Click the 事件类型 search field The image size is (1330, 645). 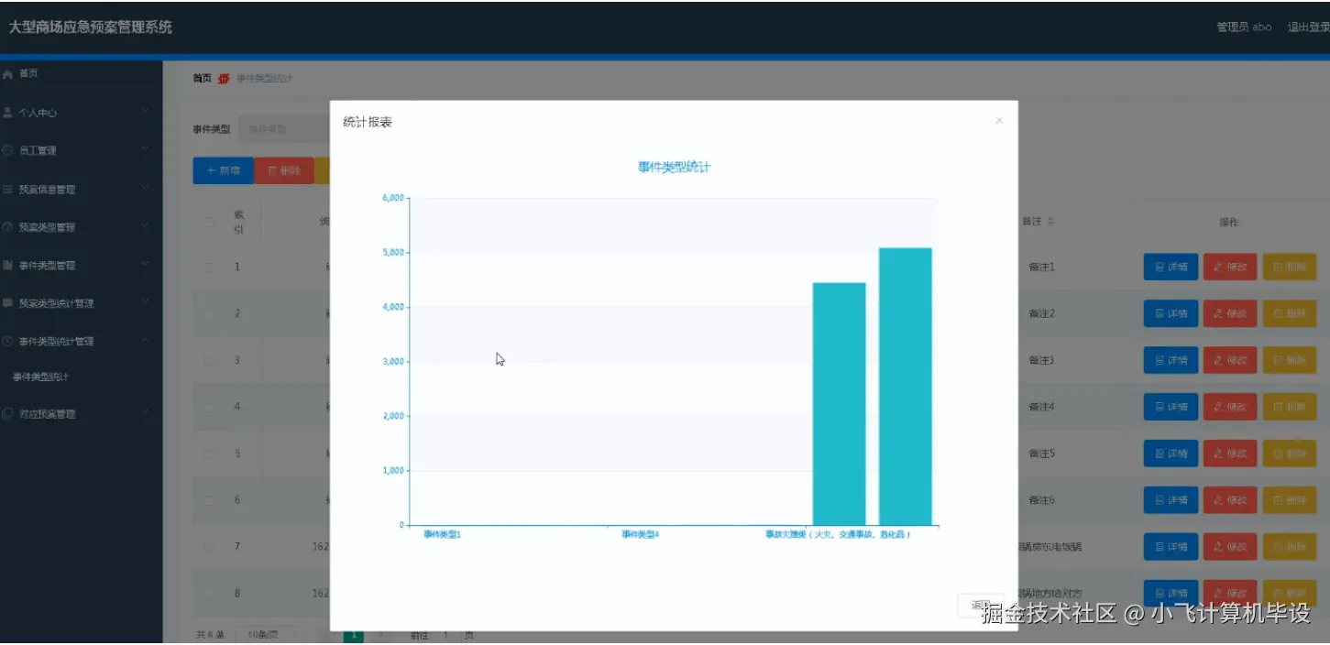[x=284, y=129]
